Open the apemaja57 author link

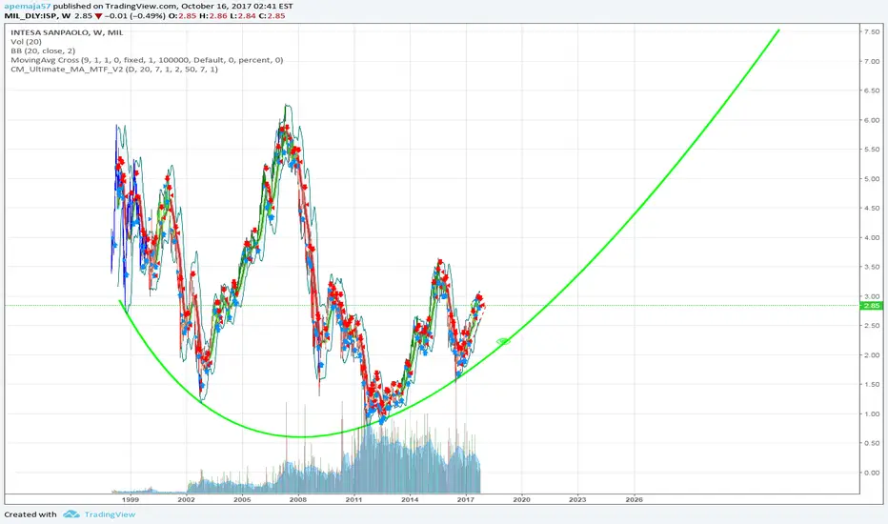28,6
